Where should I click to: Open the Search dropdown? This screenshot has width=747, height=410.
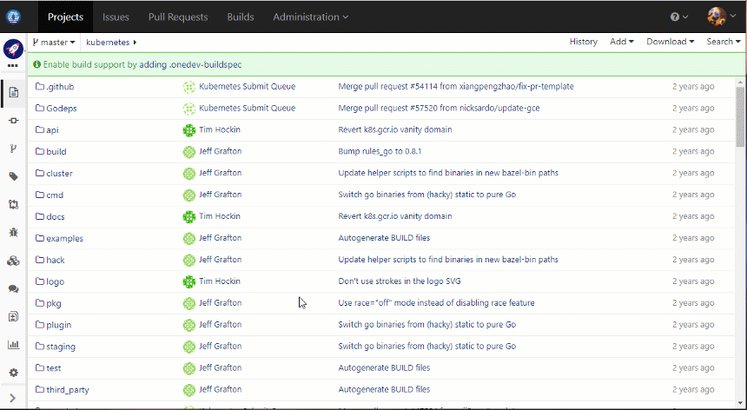pos(724,42)
